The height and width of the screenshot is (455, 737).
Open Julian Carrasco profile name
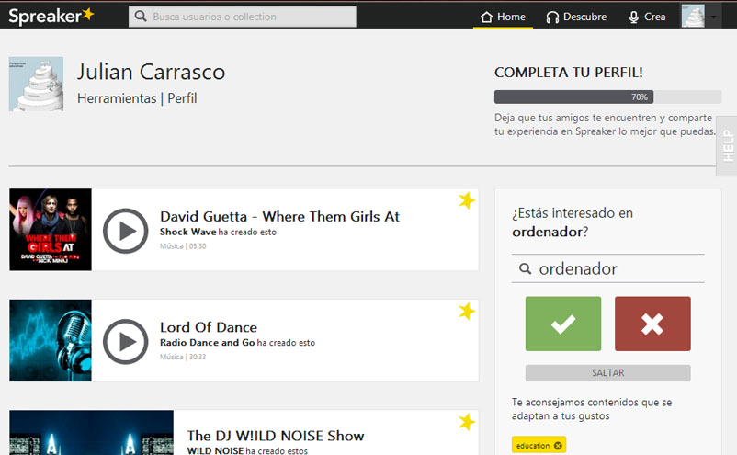tap(151, 72)
